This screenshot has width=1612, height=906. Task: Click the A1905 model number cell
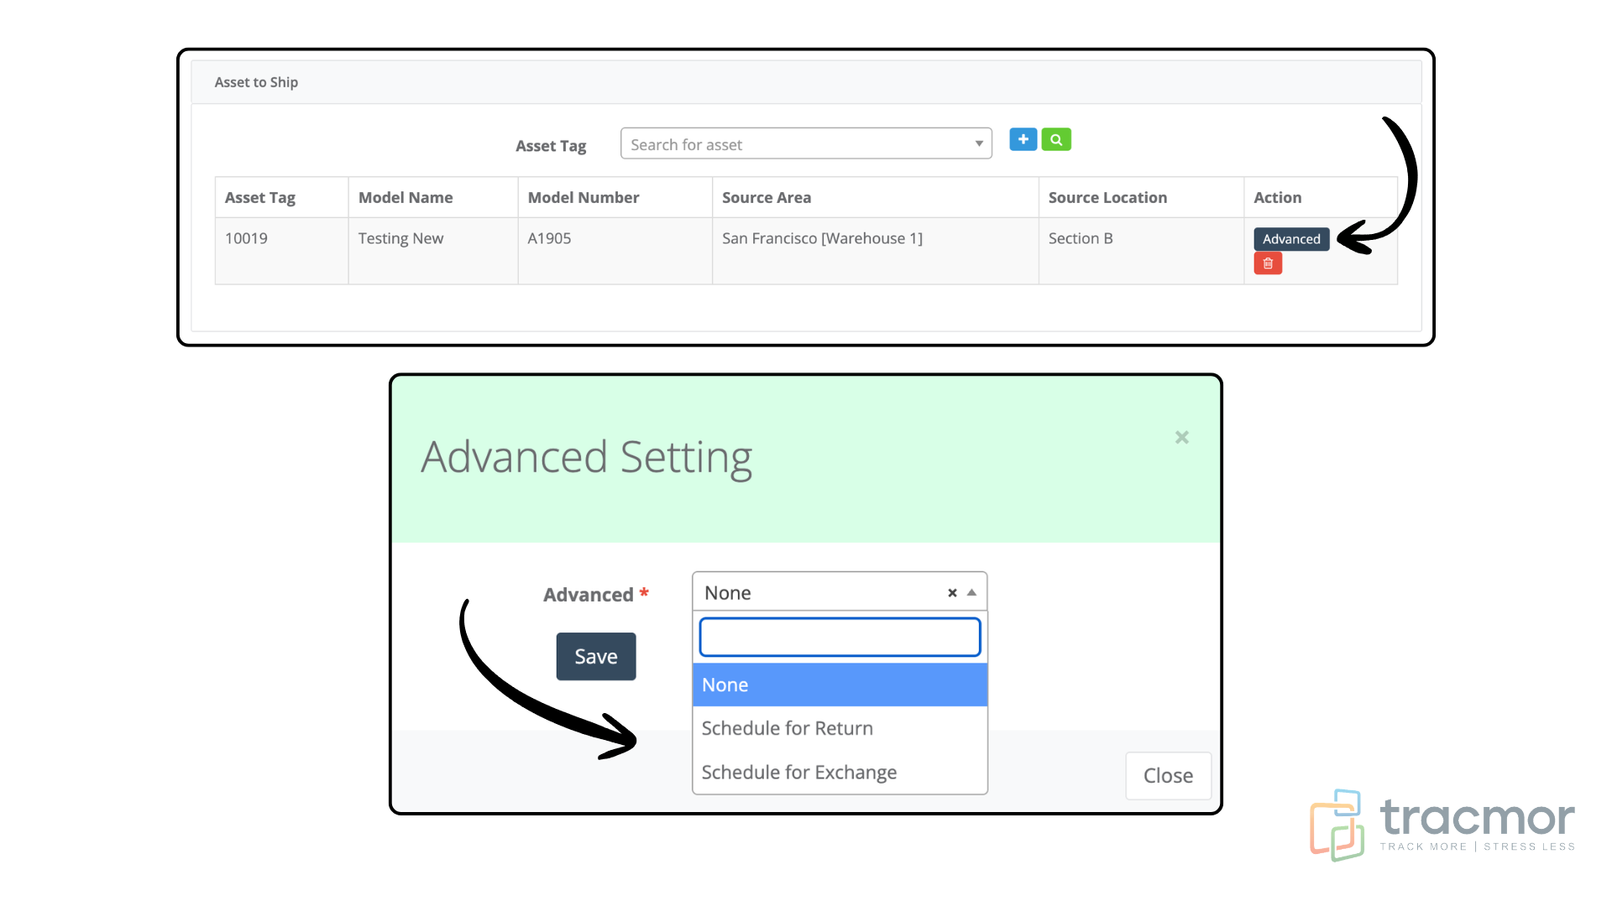tap(615, 251)
